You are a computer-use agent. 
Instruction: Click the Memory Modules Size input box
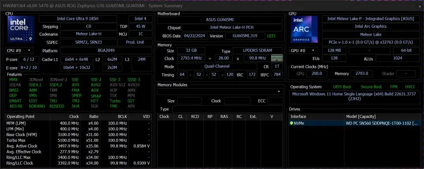pyautogui.click(x=189, y=101)
